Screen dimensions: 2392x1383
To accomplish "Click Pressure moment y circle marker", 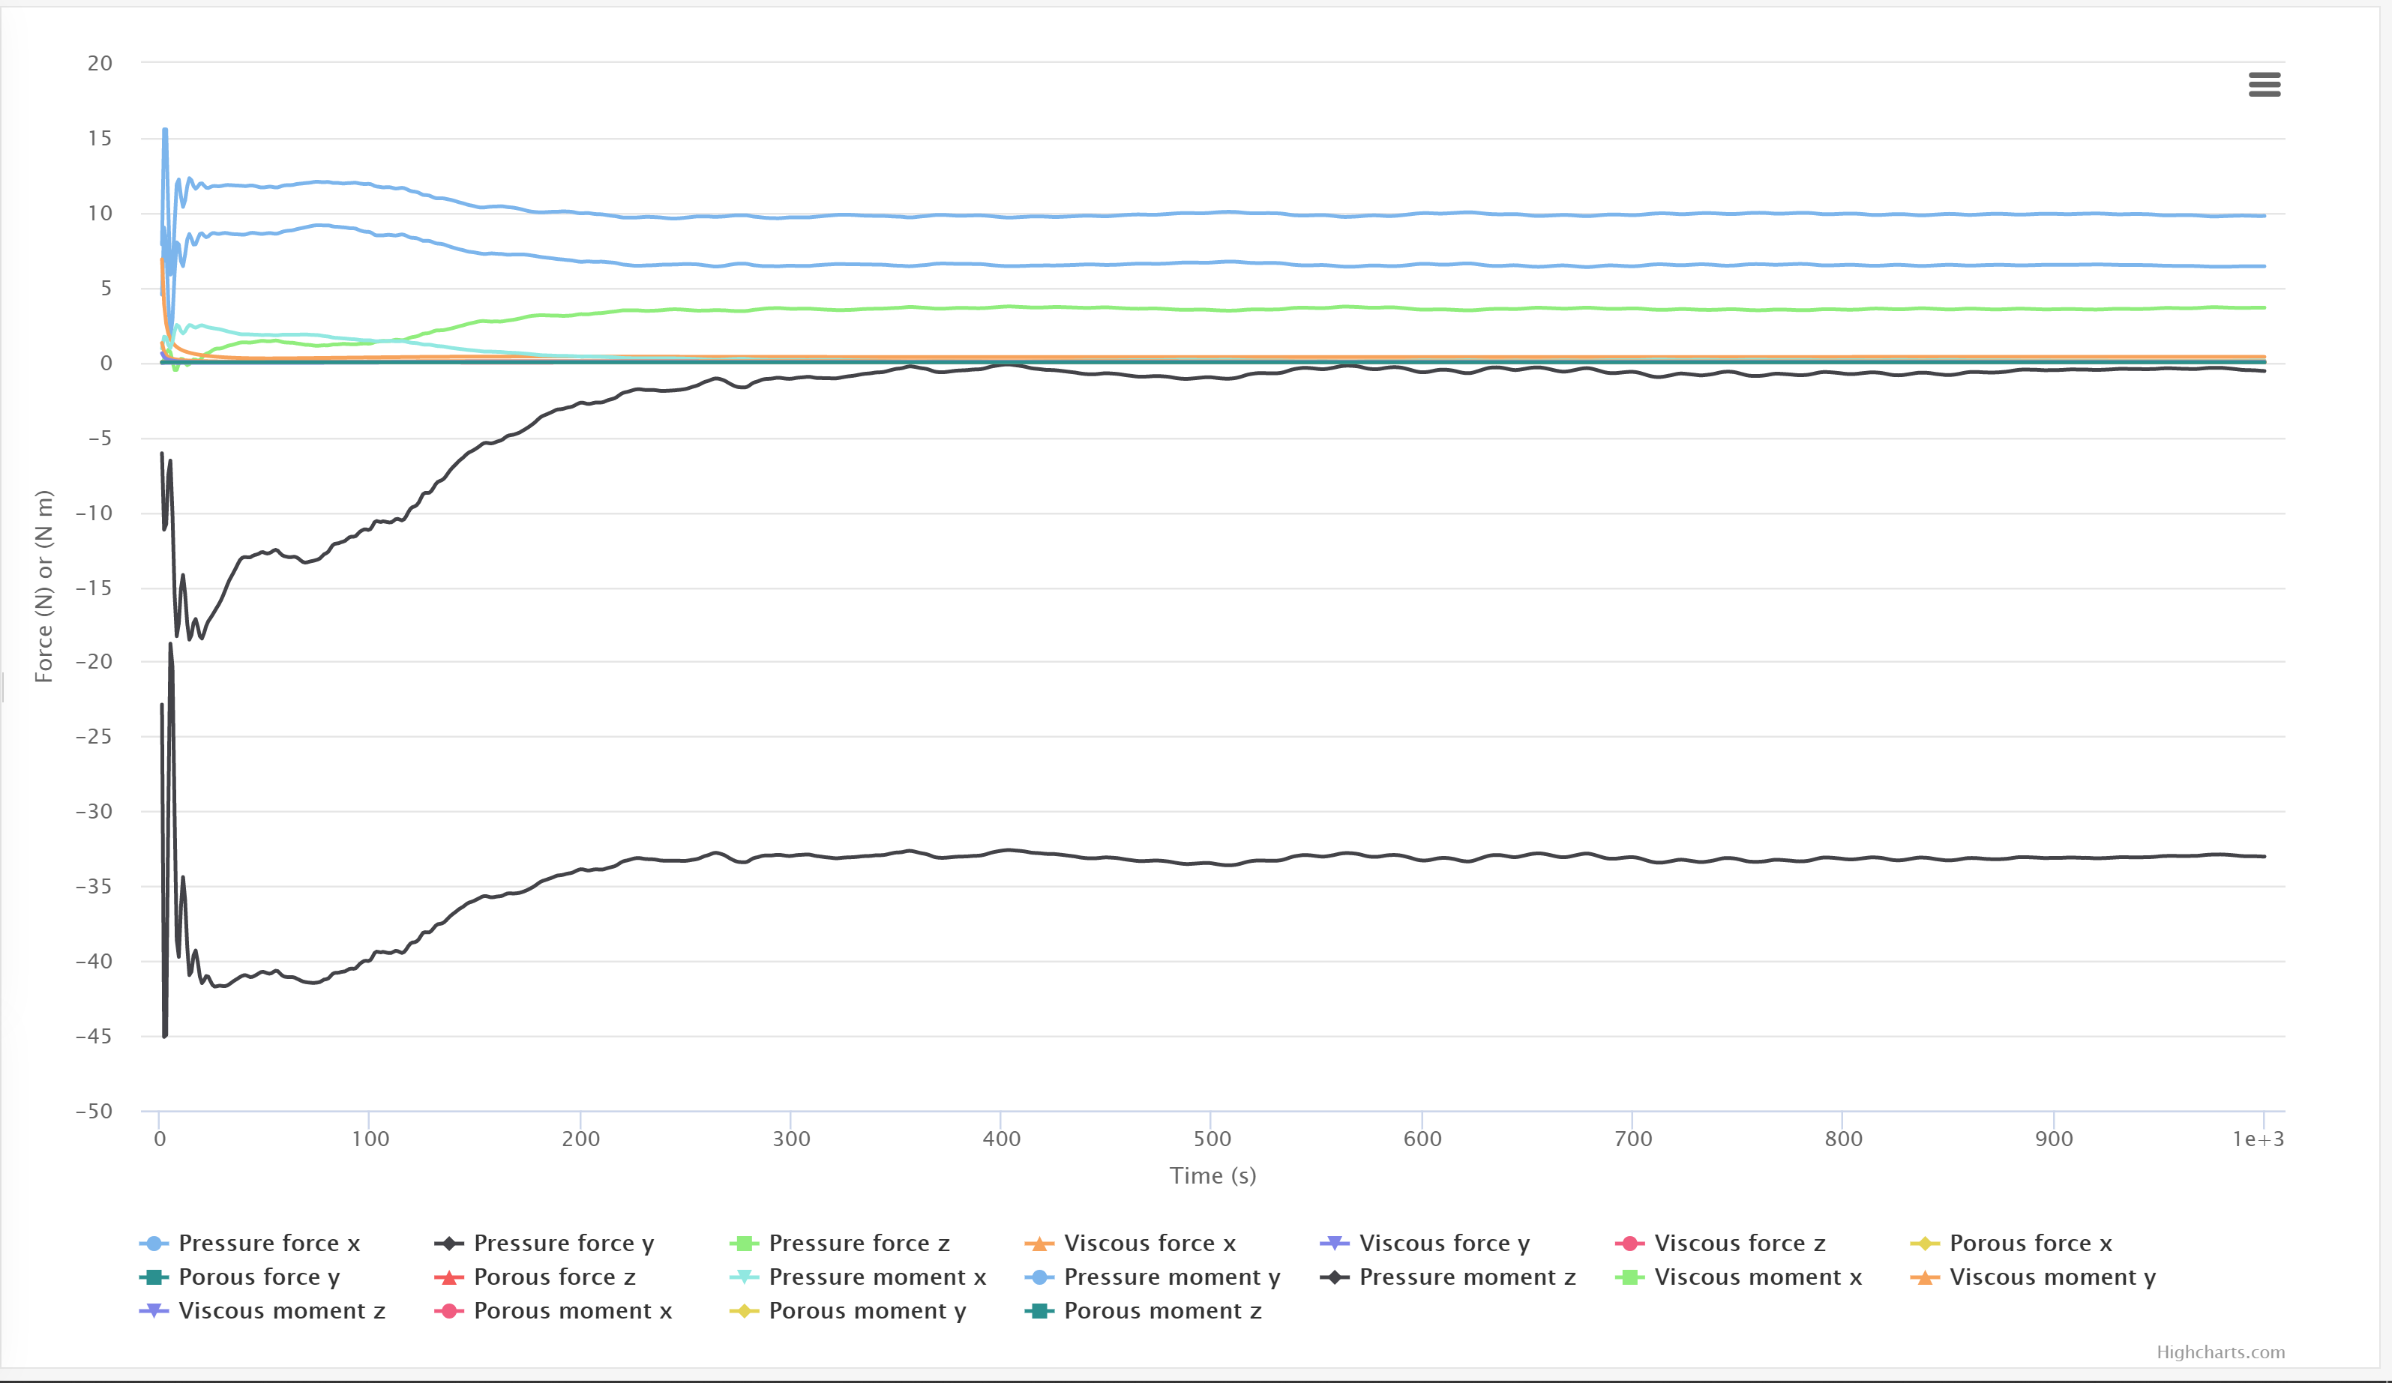I will [x=1039, y=1277].
